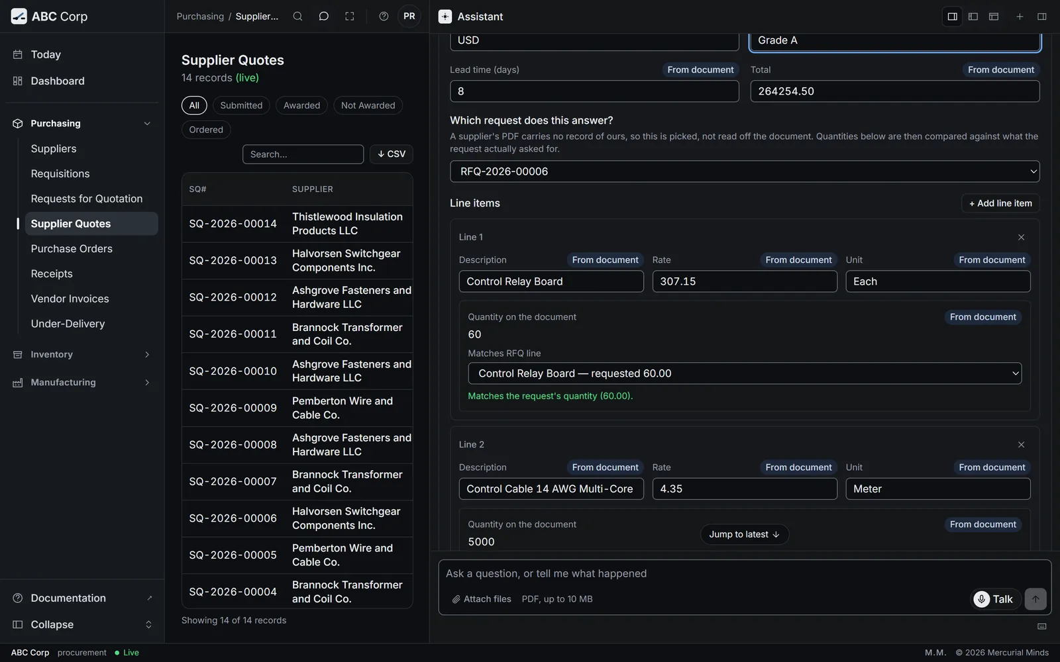
Task: Click the Talk microphone button
Action: pos(995,599)
